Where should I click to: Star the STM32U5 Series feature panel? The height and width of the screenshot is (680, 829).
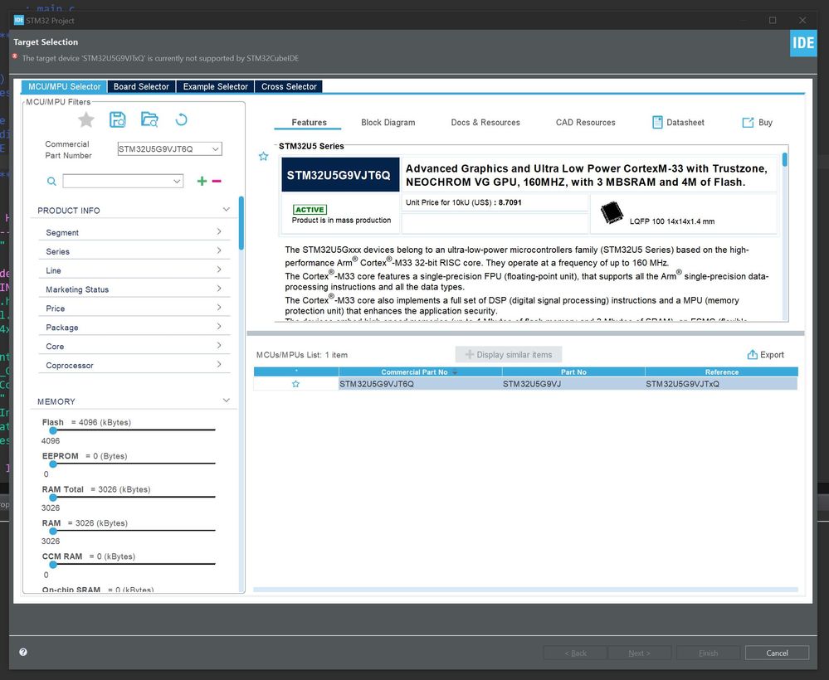click(263, 157)
